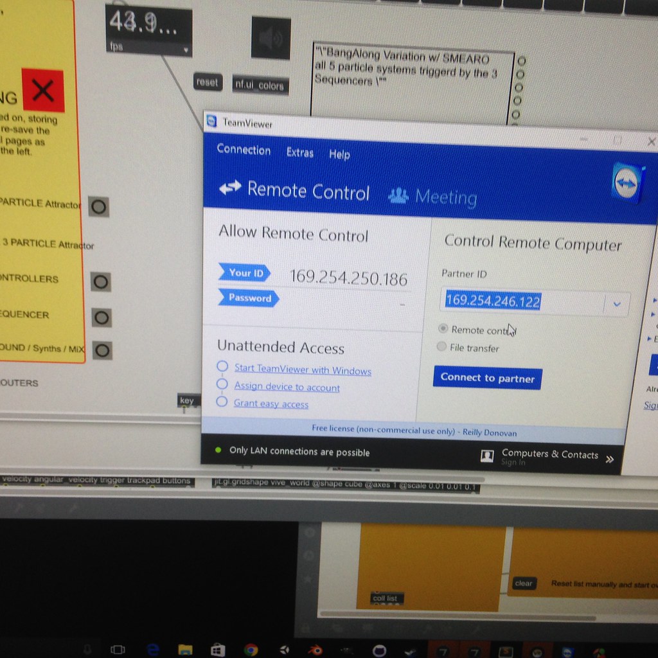Click Assign device to account link
Viewport: 658px width, 658px height.
(x=287, y=386)
